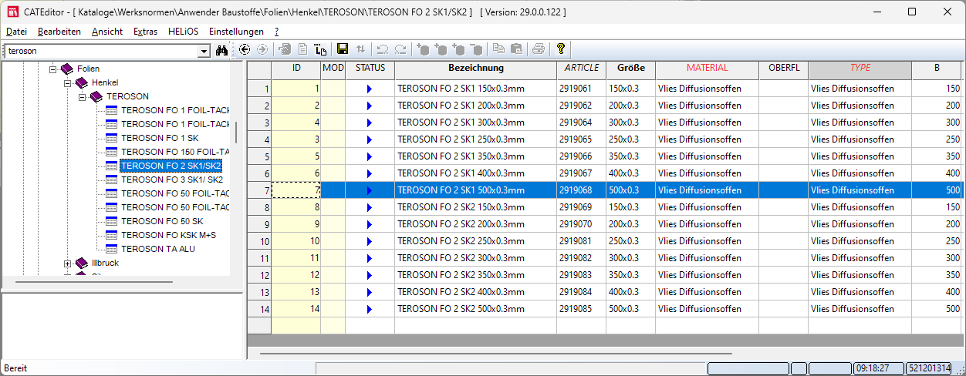Click the save floppy disk icon
Viewport: 966px width, 376px height.
point(343,49)
